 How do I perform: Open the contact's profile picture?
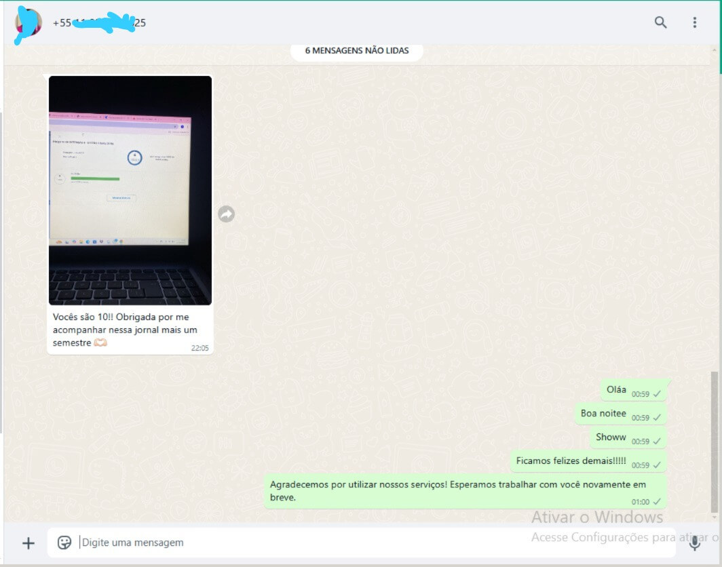coord(28,23)
